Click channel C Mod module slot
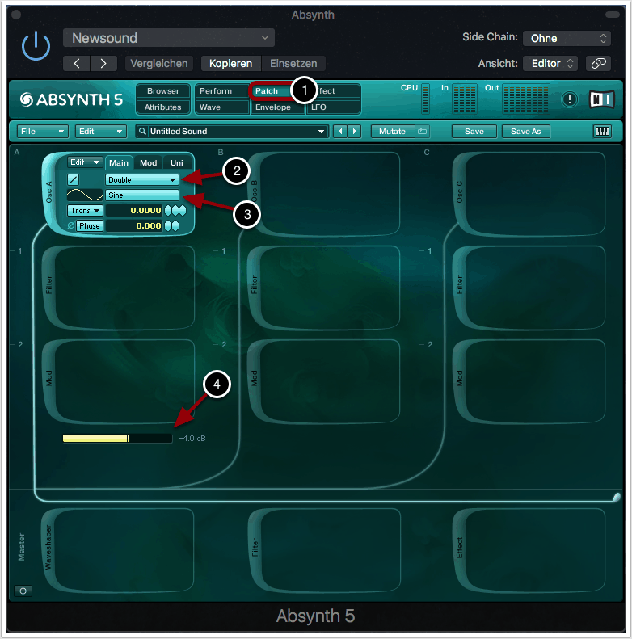The image size is (632, 639). point(529,381)
